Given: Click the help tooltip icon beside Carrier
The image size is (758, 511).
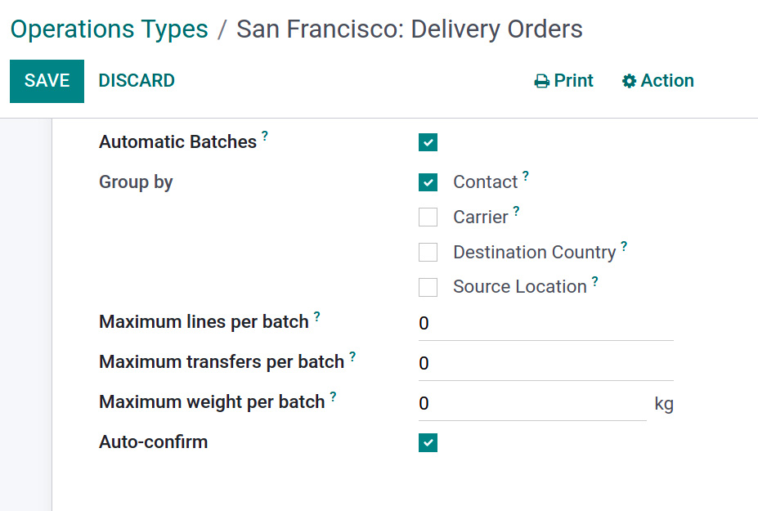Looking at the screenshot, I should click(x=516, y=211).
